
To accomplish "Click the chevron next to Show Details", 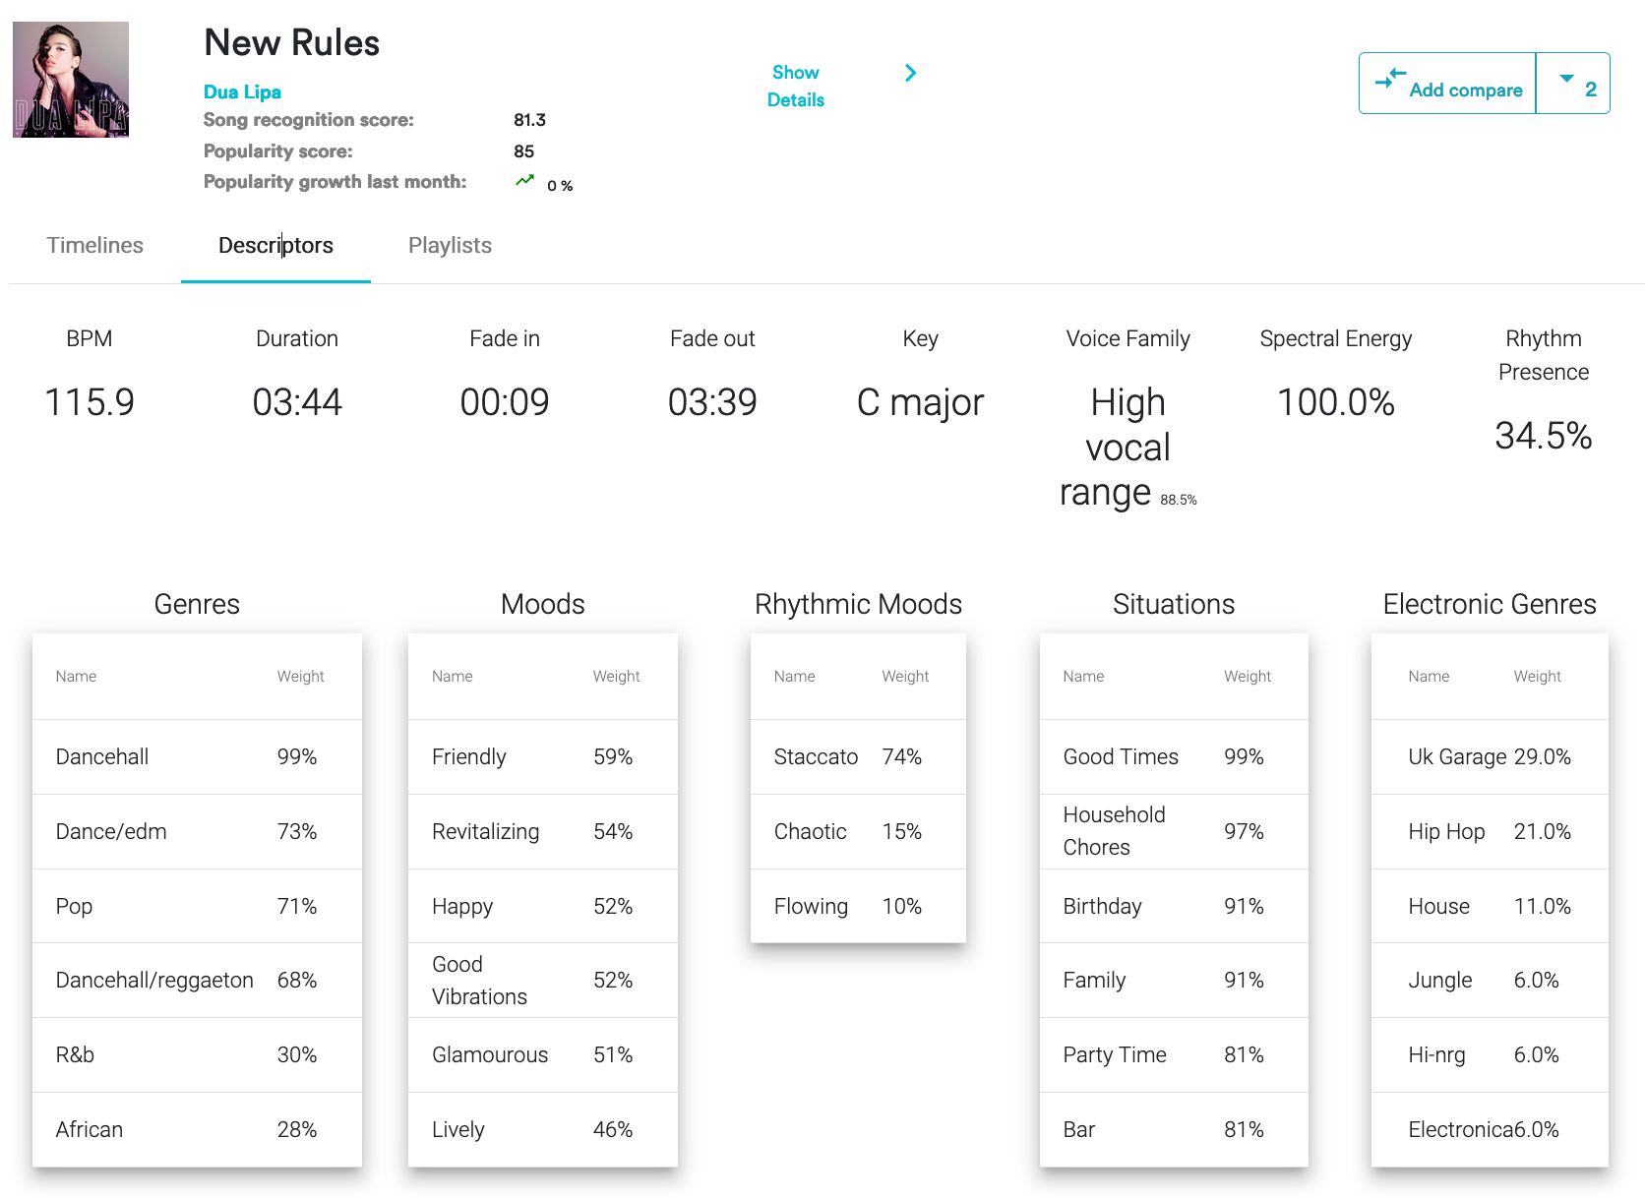I will [910, 73].
